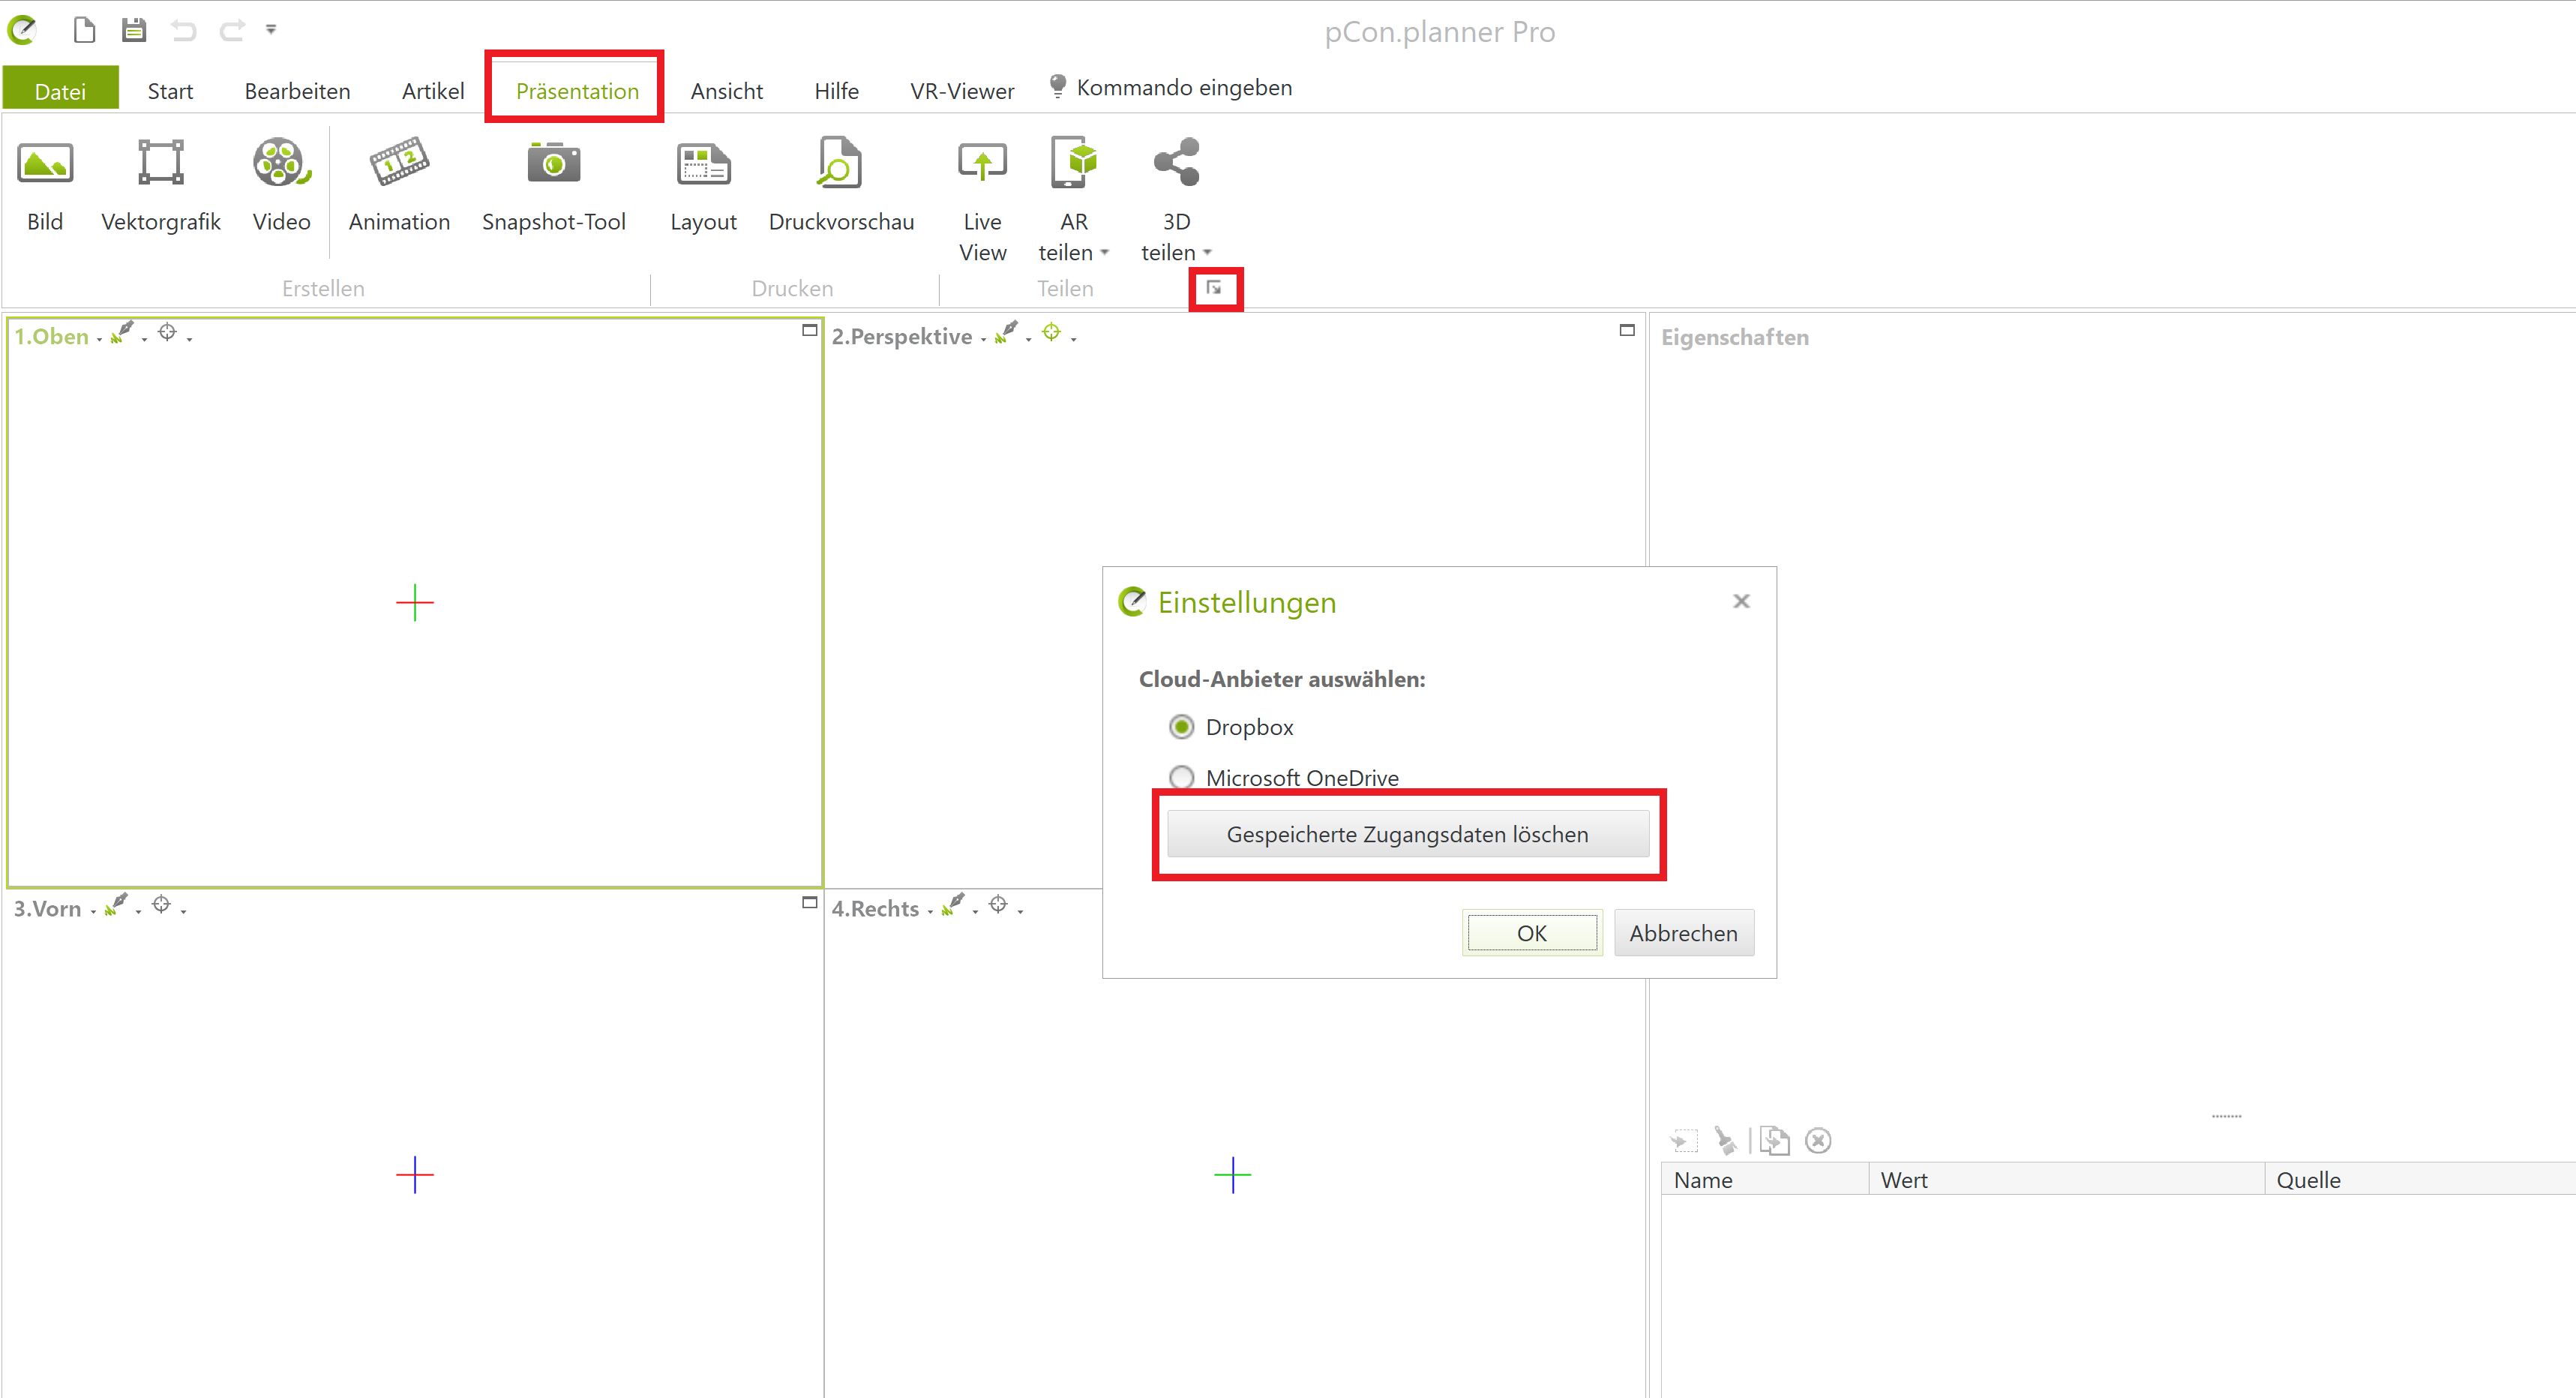Select Microsoft OneDrive as cloud provider

[x=1181, y=777]
